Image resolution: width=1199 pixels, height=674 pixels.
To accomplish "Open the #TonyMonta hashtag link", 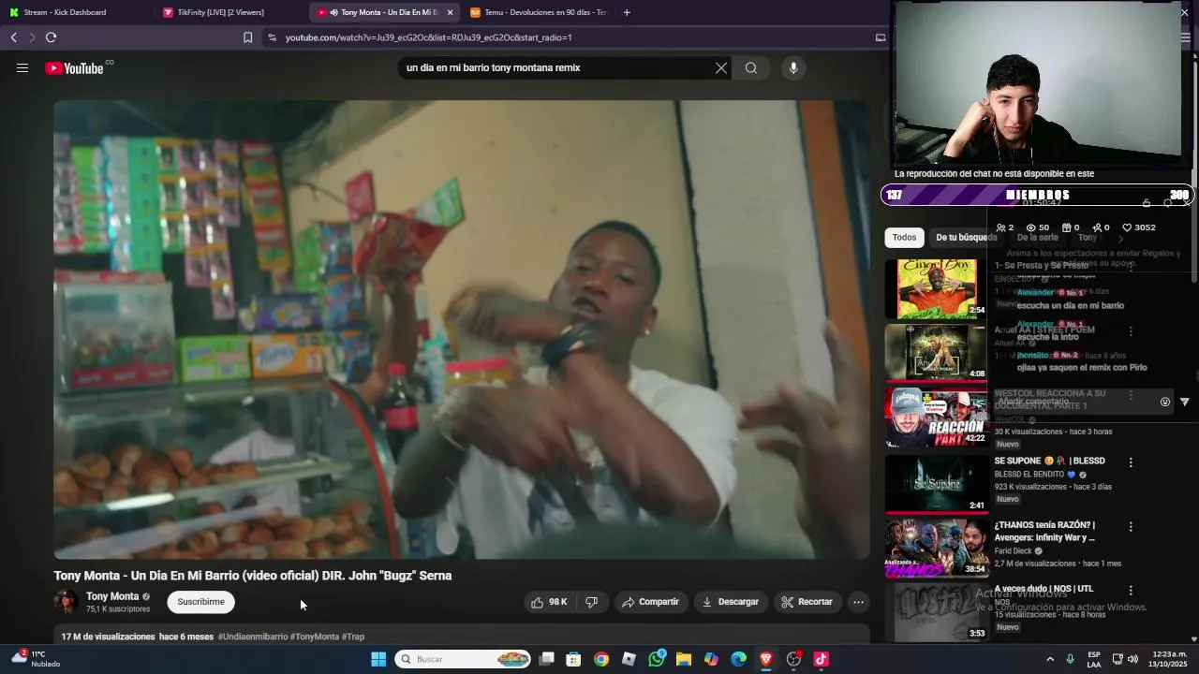I will (x=315, y=637).
